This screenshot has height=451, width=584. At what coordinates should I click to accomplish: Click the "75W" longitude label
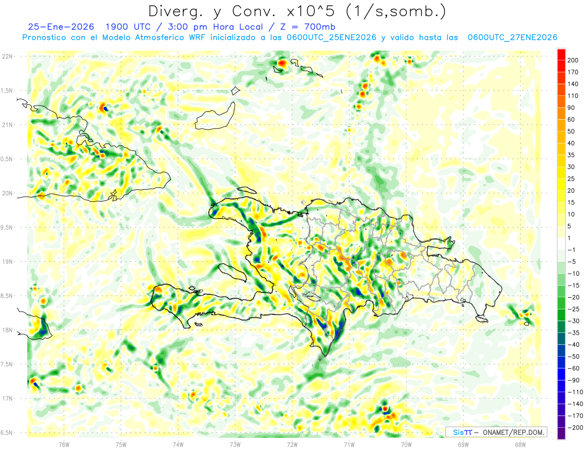pos(121,444)
